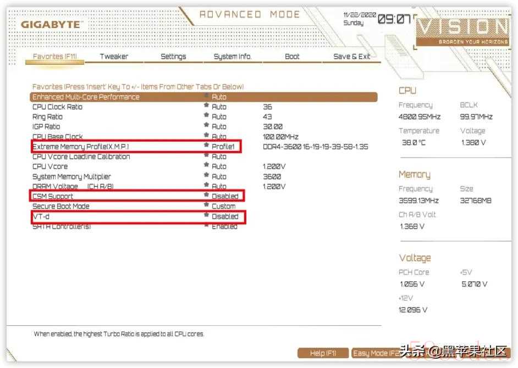518x368 pixels.
Task: Select the Save & Exit tab
Action: point(351,57)
